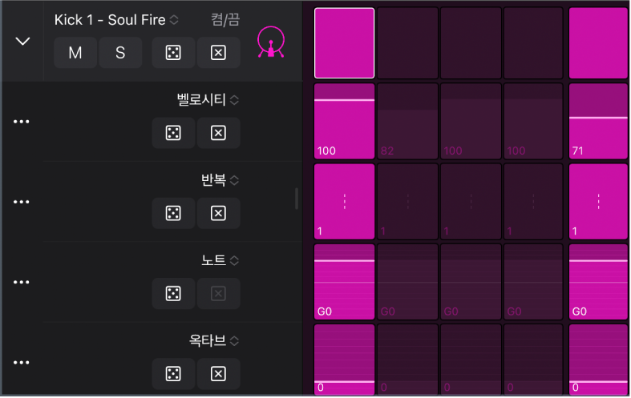Mute the Kick 1 row with M
The width and height of the screenshot is (631, 398).
tap(75, 53)
